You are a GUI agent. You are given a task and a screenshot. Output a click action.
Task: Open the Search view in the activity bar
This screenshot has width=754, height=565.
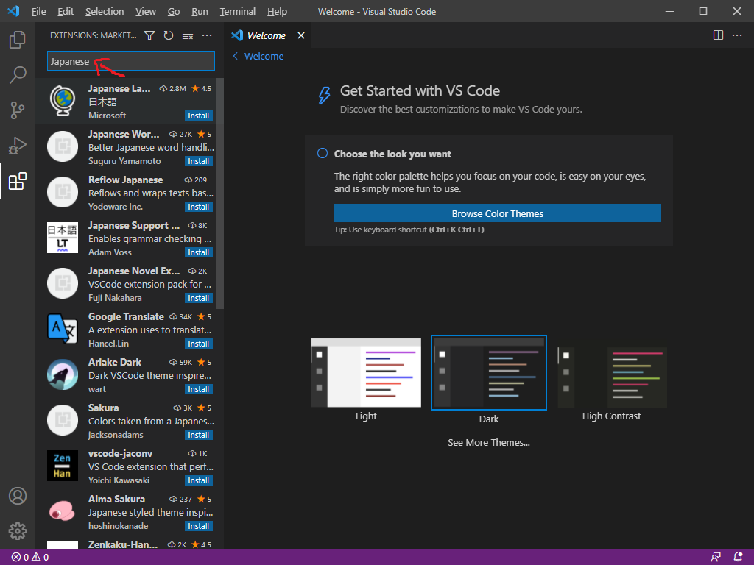pos(18,75)
